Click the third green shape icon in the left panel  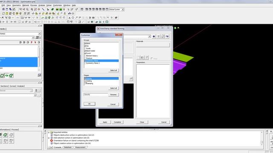point(12,76)
